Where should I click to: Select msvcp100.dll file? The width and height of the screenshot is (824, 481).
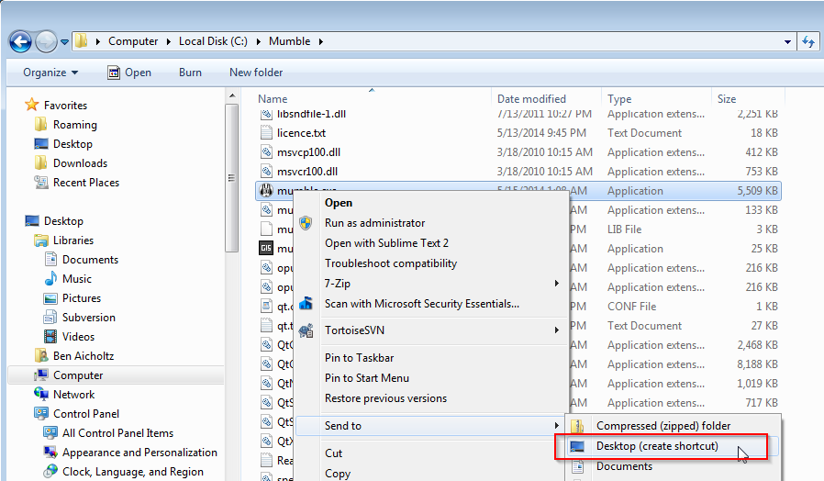(308, 152)
